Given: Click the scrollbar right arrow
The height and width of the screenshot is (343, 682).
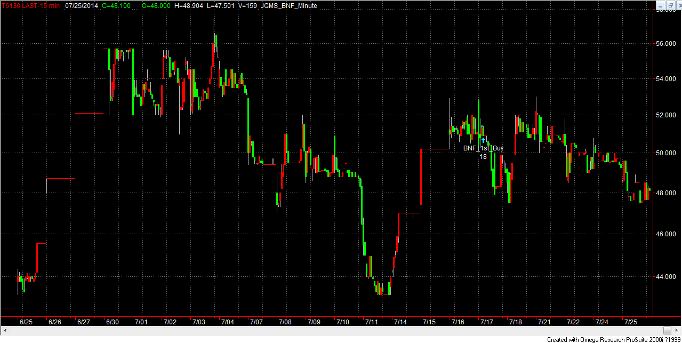Looking at the screenshot, I should click(677, 331).
